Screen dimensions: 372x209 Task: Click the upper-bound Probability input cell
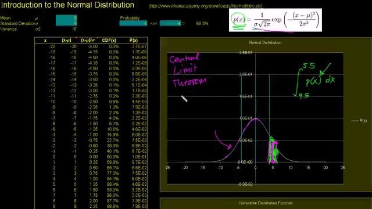(170, 23)
